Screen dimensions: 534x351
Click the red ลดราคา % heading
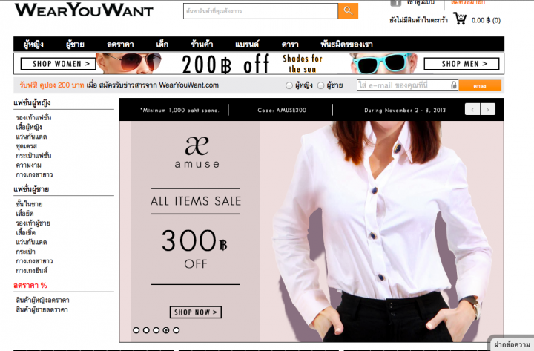coord(30,285)
